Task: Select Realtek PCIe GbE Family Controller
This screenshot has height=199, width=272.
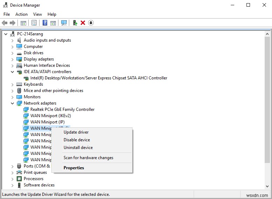Action: 63,109
